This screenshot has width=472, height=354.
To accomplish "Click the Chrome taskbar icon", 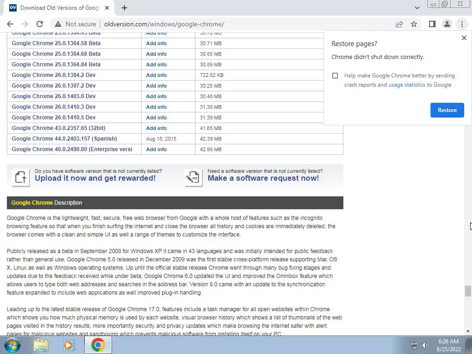I will coord(98,345).
